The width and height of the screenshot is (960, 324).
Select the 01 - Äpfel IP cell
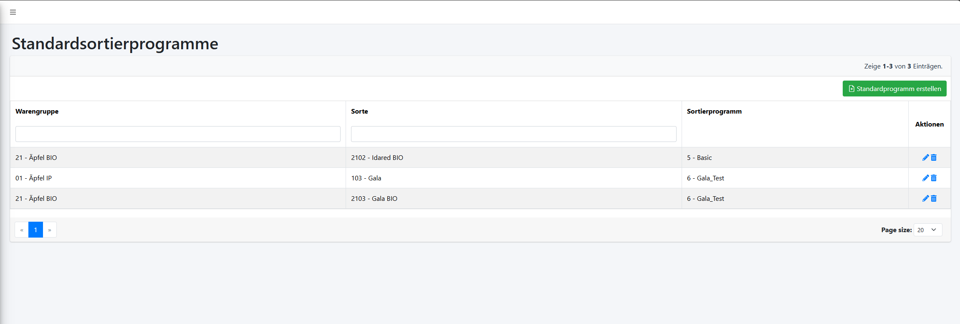34,178
